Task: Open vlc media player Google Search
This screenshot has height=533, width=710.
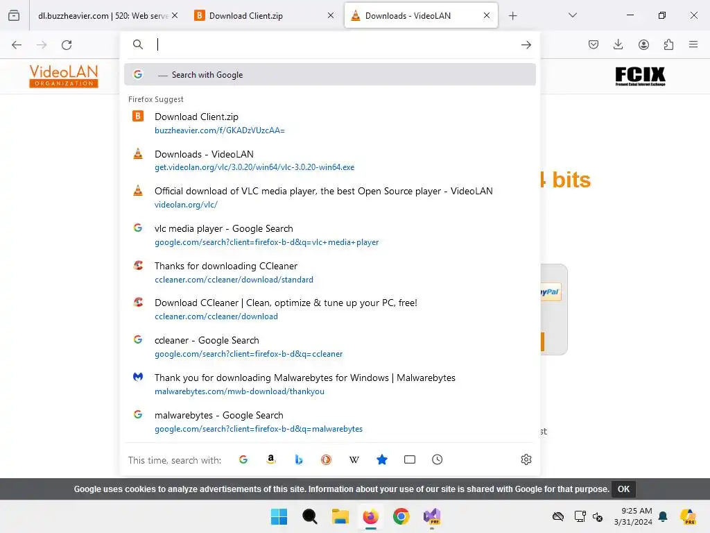Action: click(x=329, y=235)
